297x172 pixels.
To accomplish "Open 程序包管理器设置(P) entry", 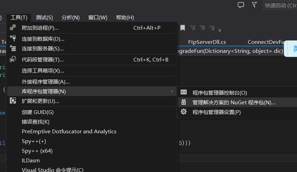I will tap(237, 112).
